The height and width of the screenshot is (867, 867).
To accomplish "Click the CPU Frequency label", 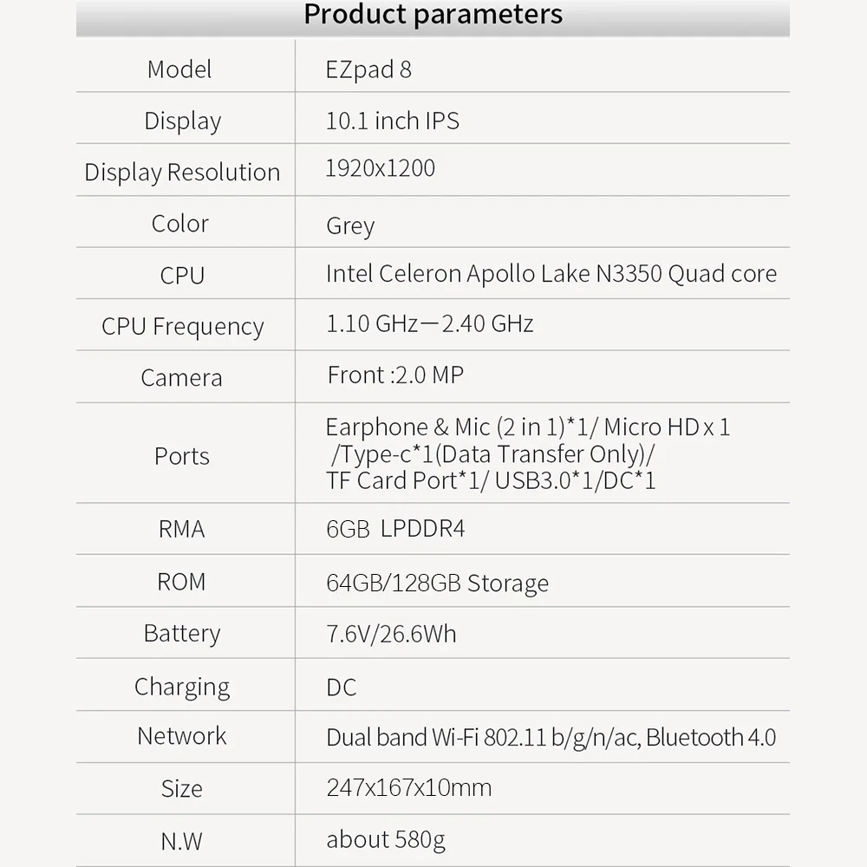I will 182,326.
